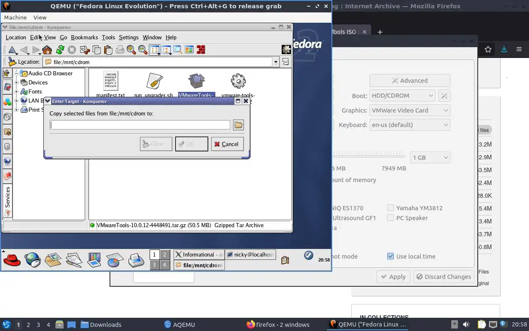Screen dimensions: 529x331
Task: Copy selection using Konqueror toolbar icon
Action: tap(97, 50)
